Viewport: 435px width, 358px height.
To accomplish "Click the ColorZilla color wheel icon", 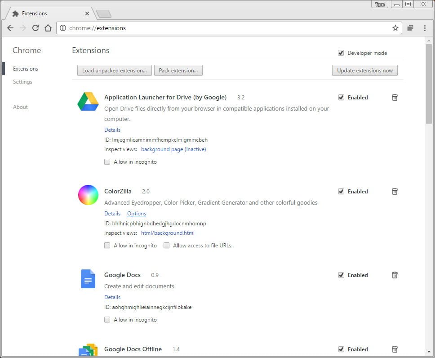I will pyautogui.click(x=88, y=195).
